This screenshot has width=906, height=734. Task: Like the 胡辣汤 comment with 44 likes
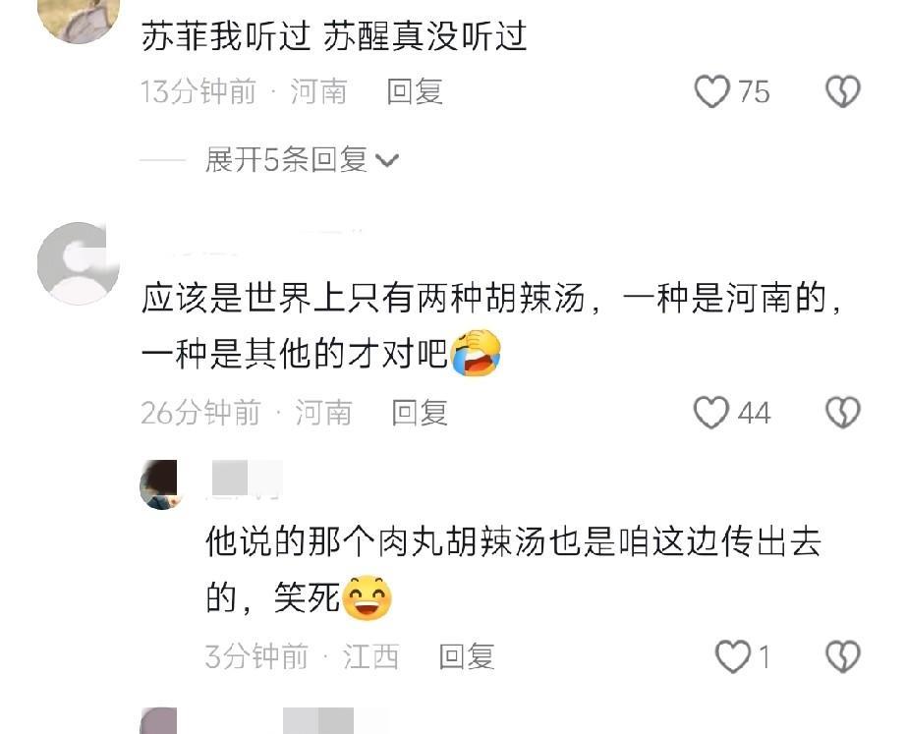pyautogui.click(x=710, y=412)
